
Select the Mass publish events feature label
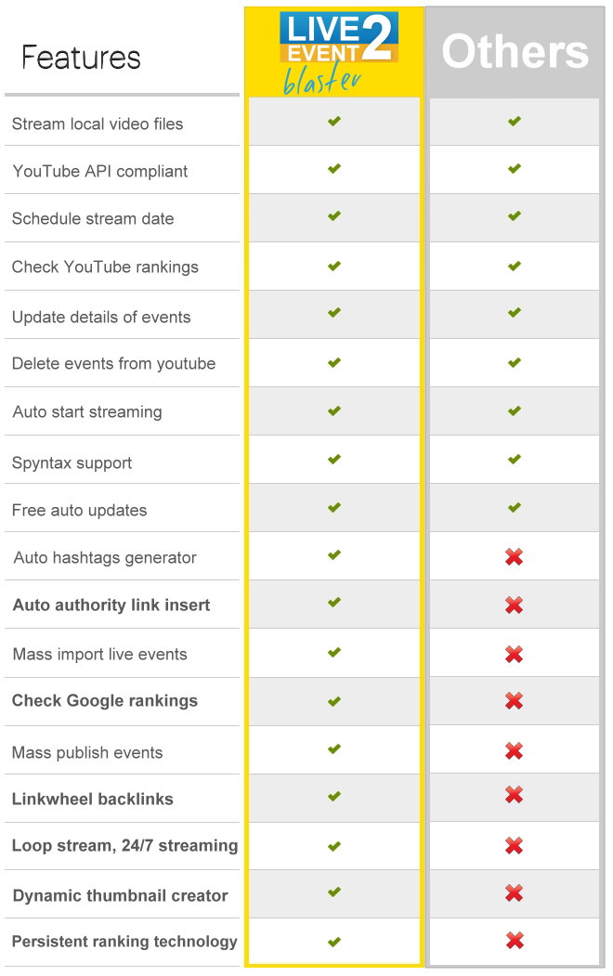pyautogui.click(x=87, y=752)
